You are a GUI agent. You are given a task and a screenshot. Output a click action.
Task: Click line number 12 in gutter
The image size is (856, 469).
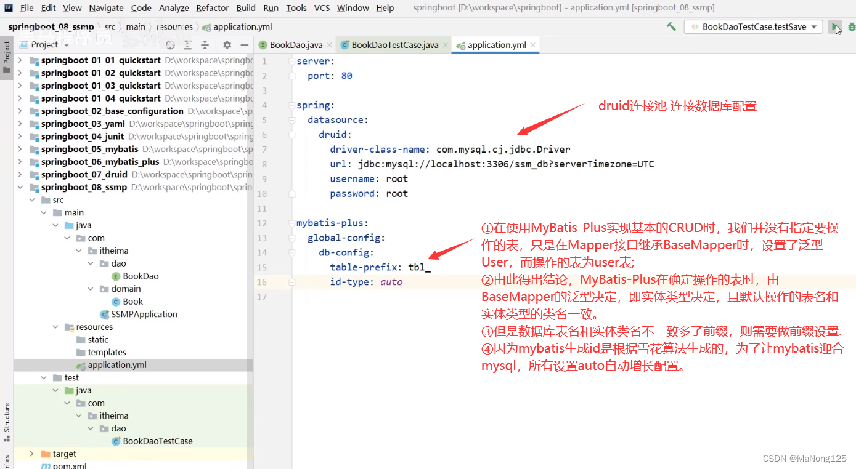point(263,223)
